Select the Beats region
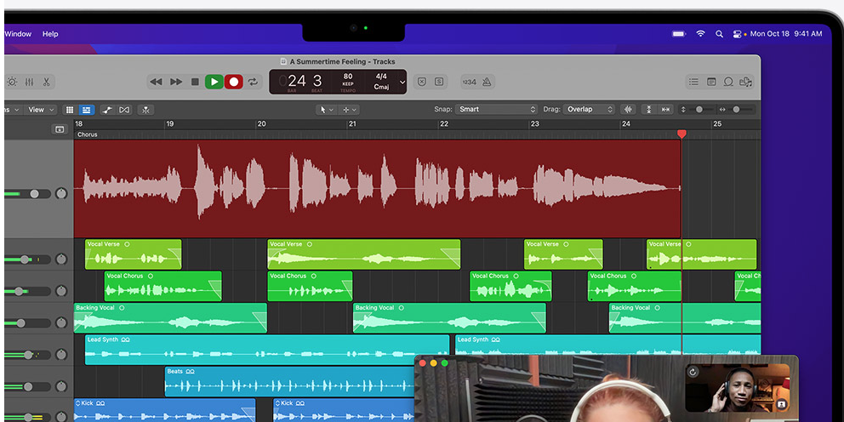 (289, 381)
